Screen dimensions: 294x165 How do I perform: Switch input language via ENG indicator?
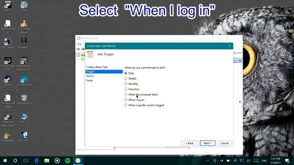[264, 161]
